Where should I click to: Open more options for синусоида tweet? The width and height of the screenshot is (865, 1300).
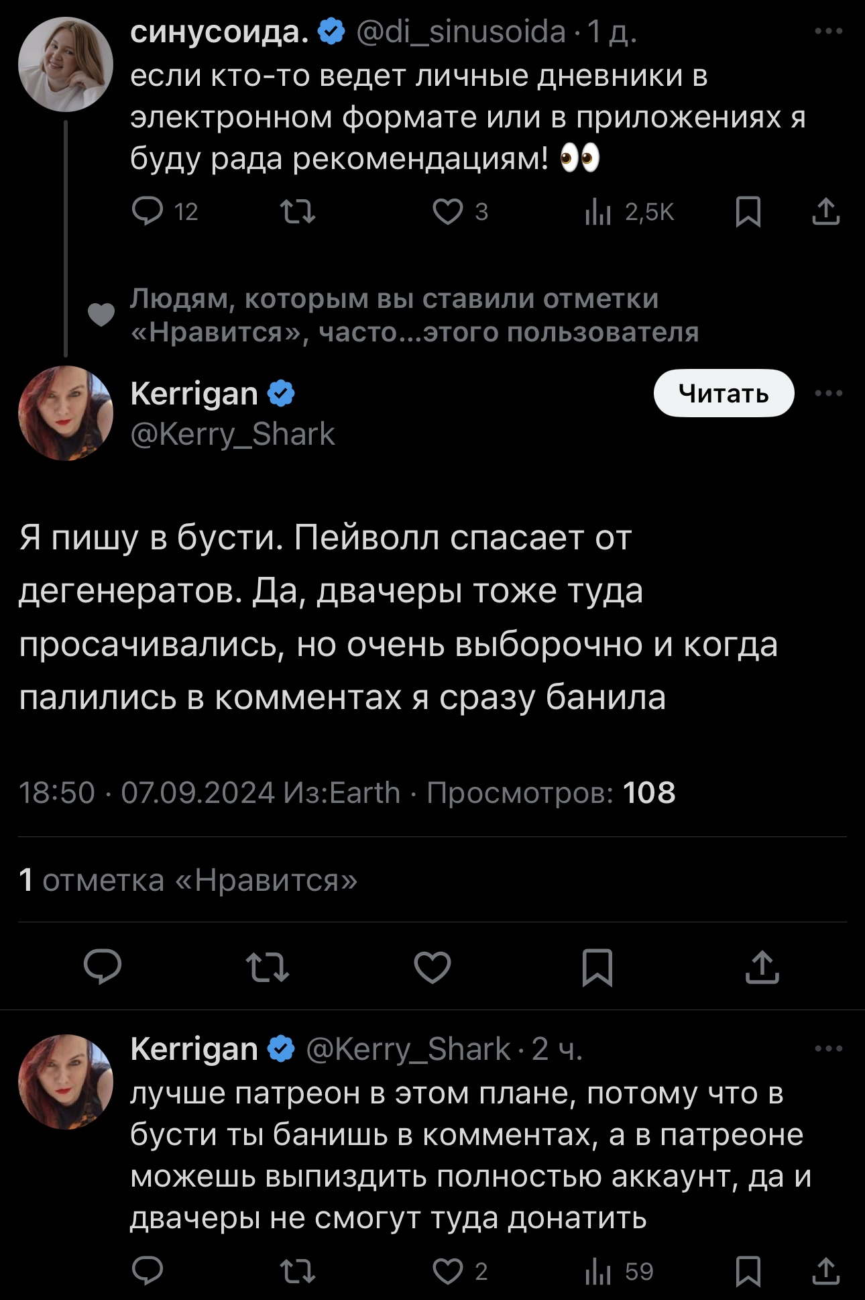(x=829, y=32)
